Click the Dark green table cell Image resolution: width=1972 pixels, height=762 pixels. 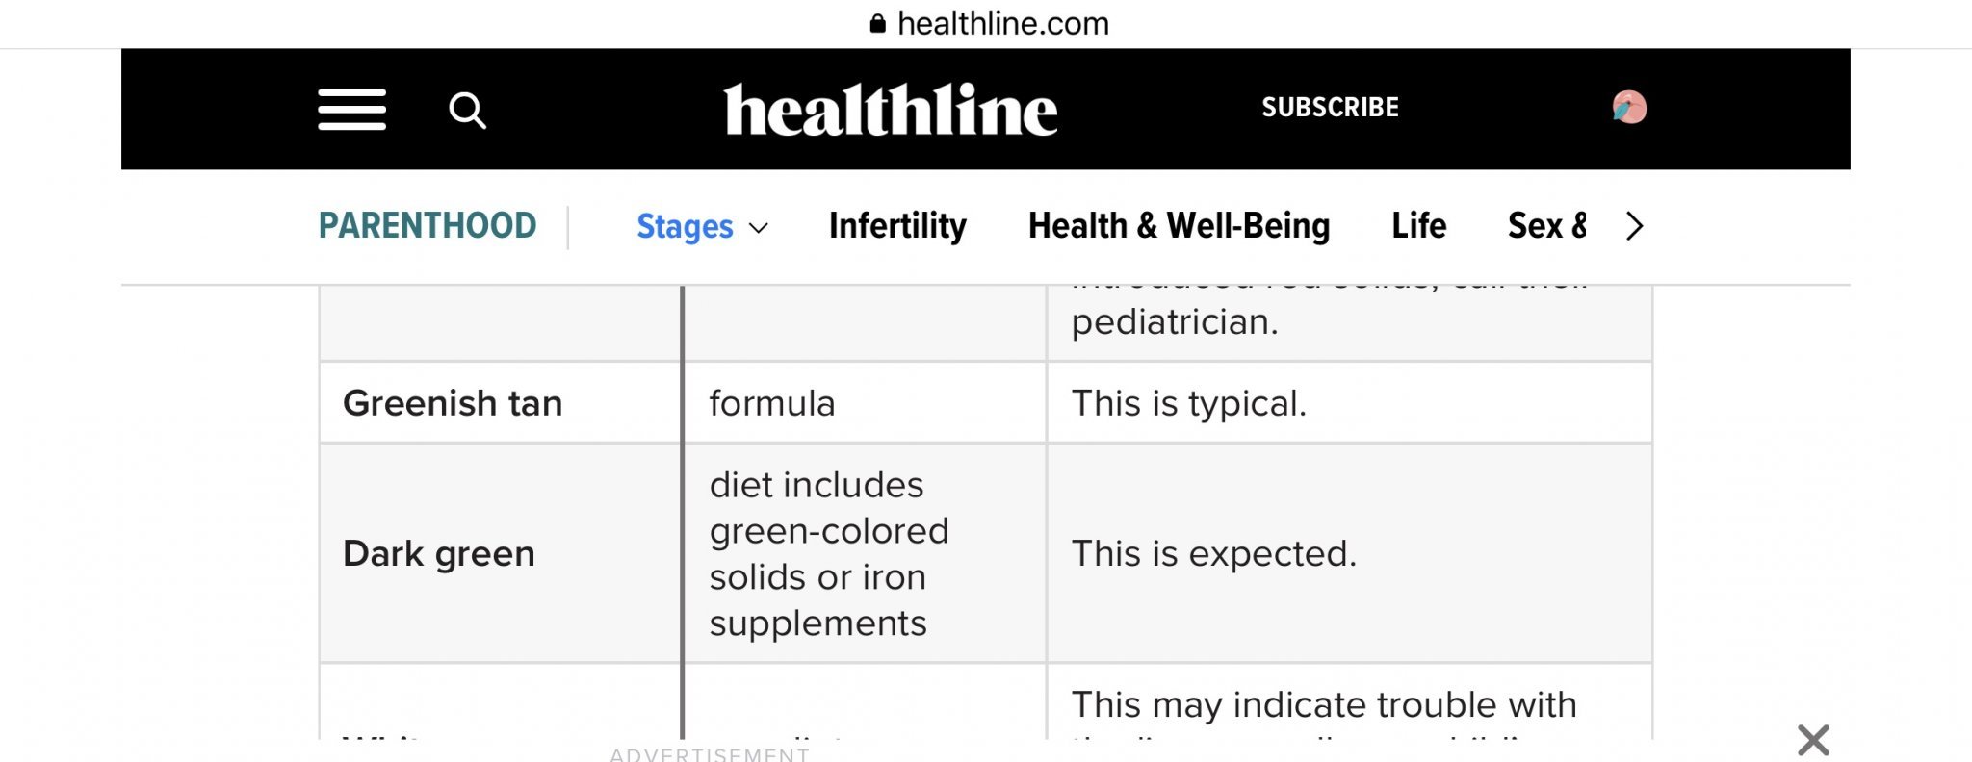click(x=439, y=553)
